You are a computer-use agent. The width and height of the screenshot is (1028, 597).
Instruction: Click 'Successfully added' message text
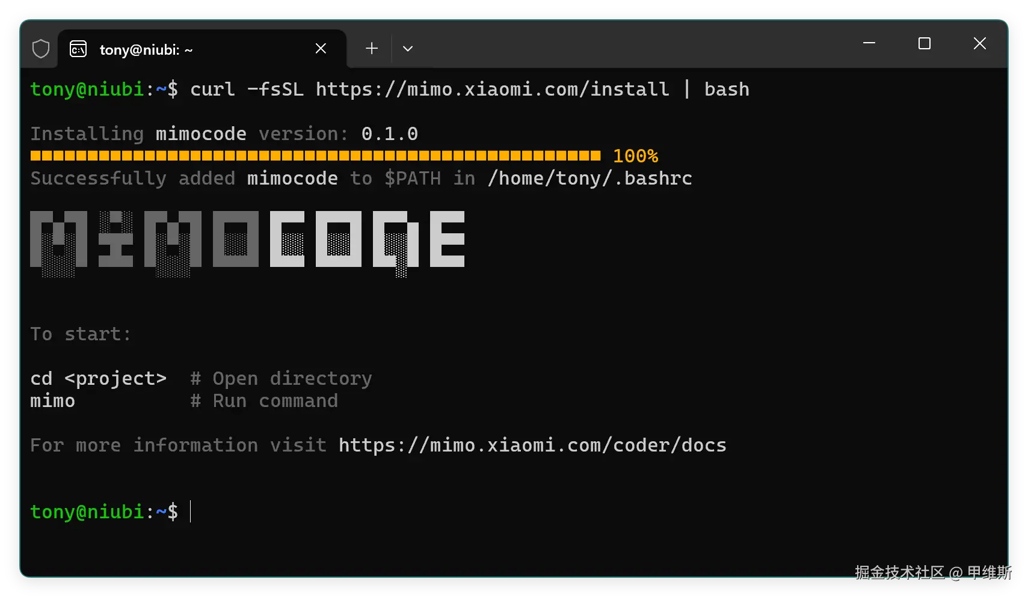pyautogui.click(x=132, y=179)
